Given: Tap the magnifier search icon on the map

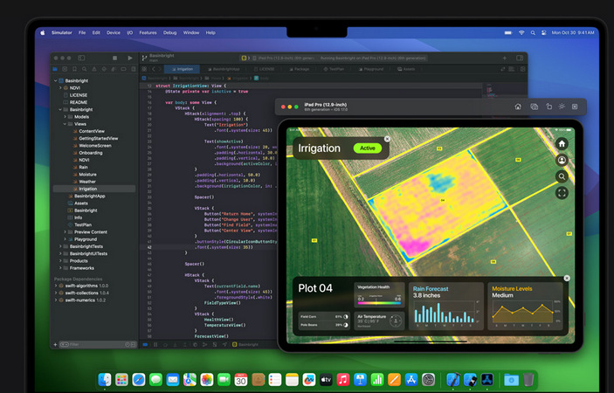Looking at the screenshot, I should (562, 176).
